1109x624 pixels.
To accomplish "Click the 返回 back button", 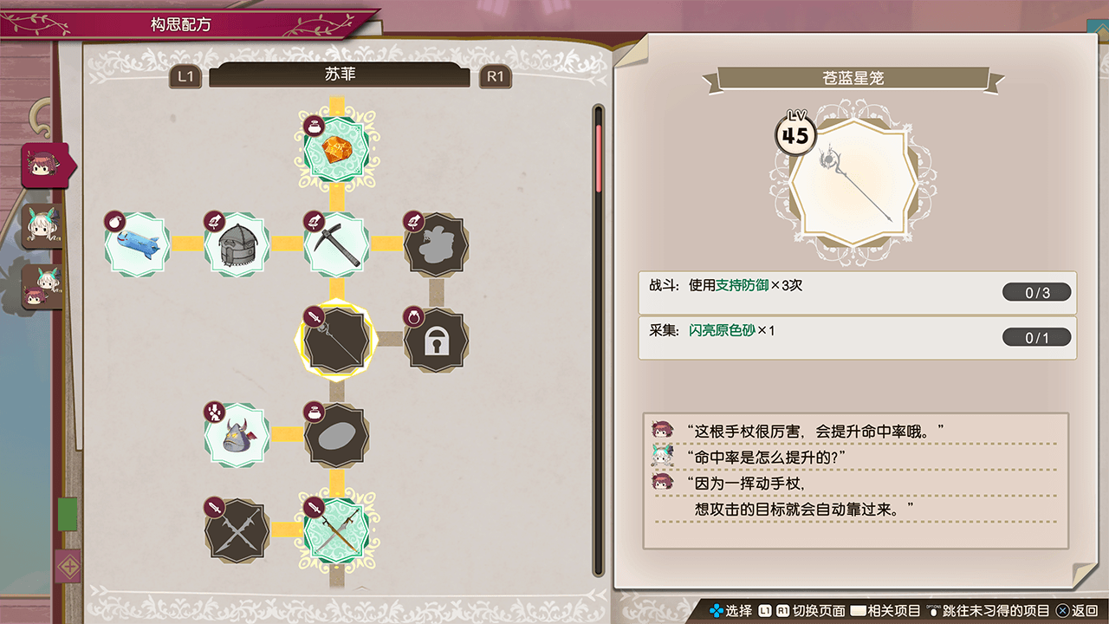I will coord(1078,611).
